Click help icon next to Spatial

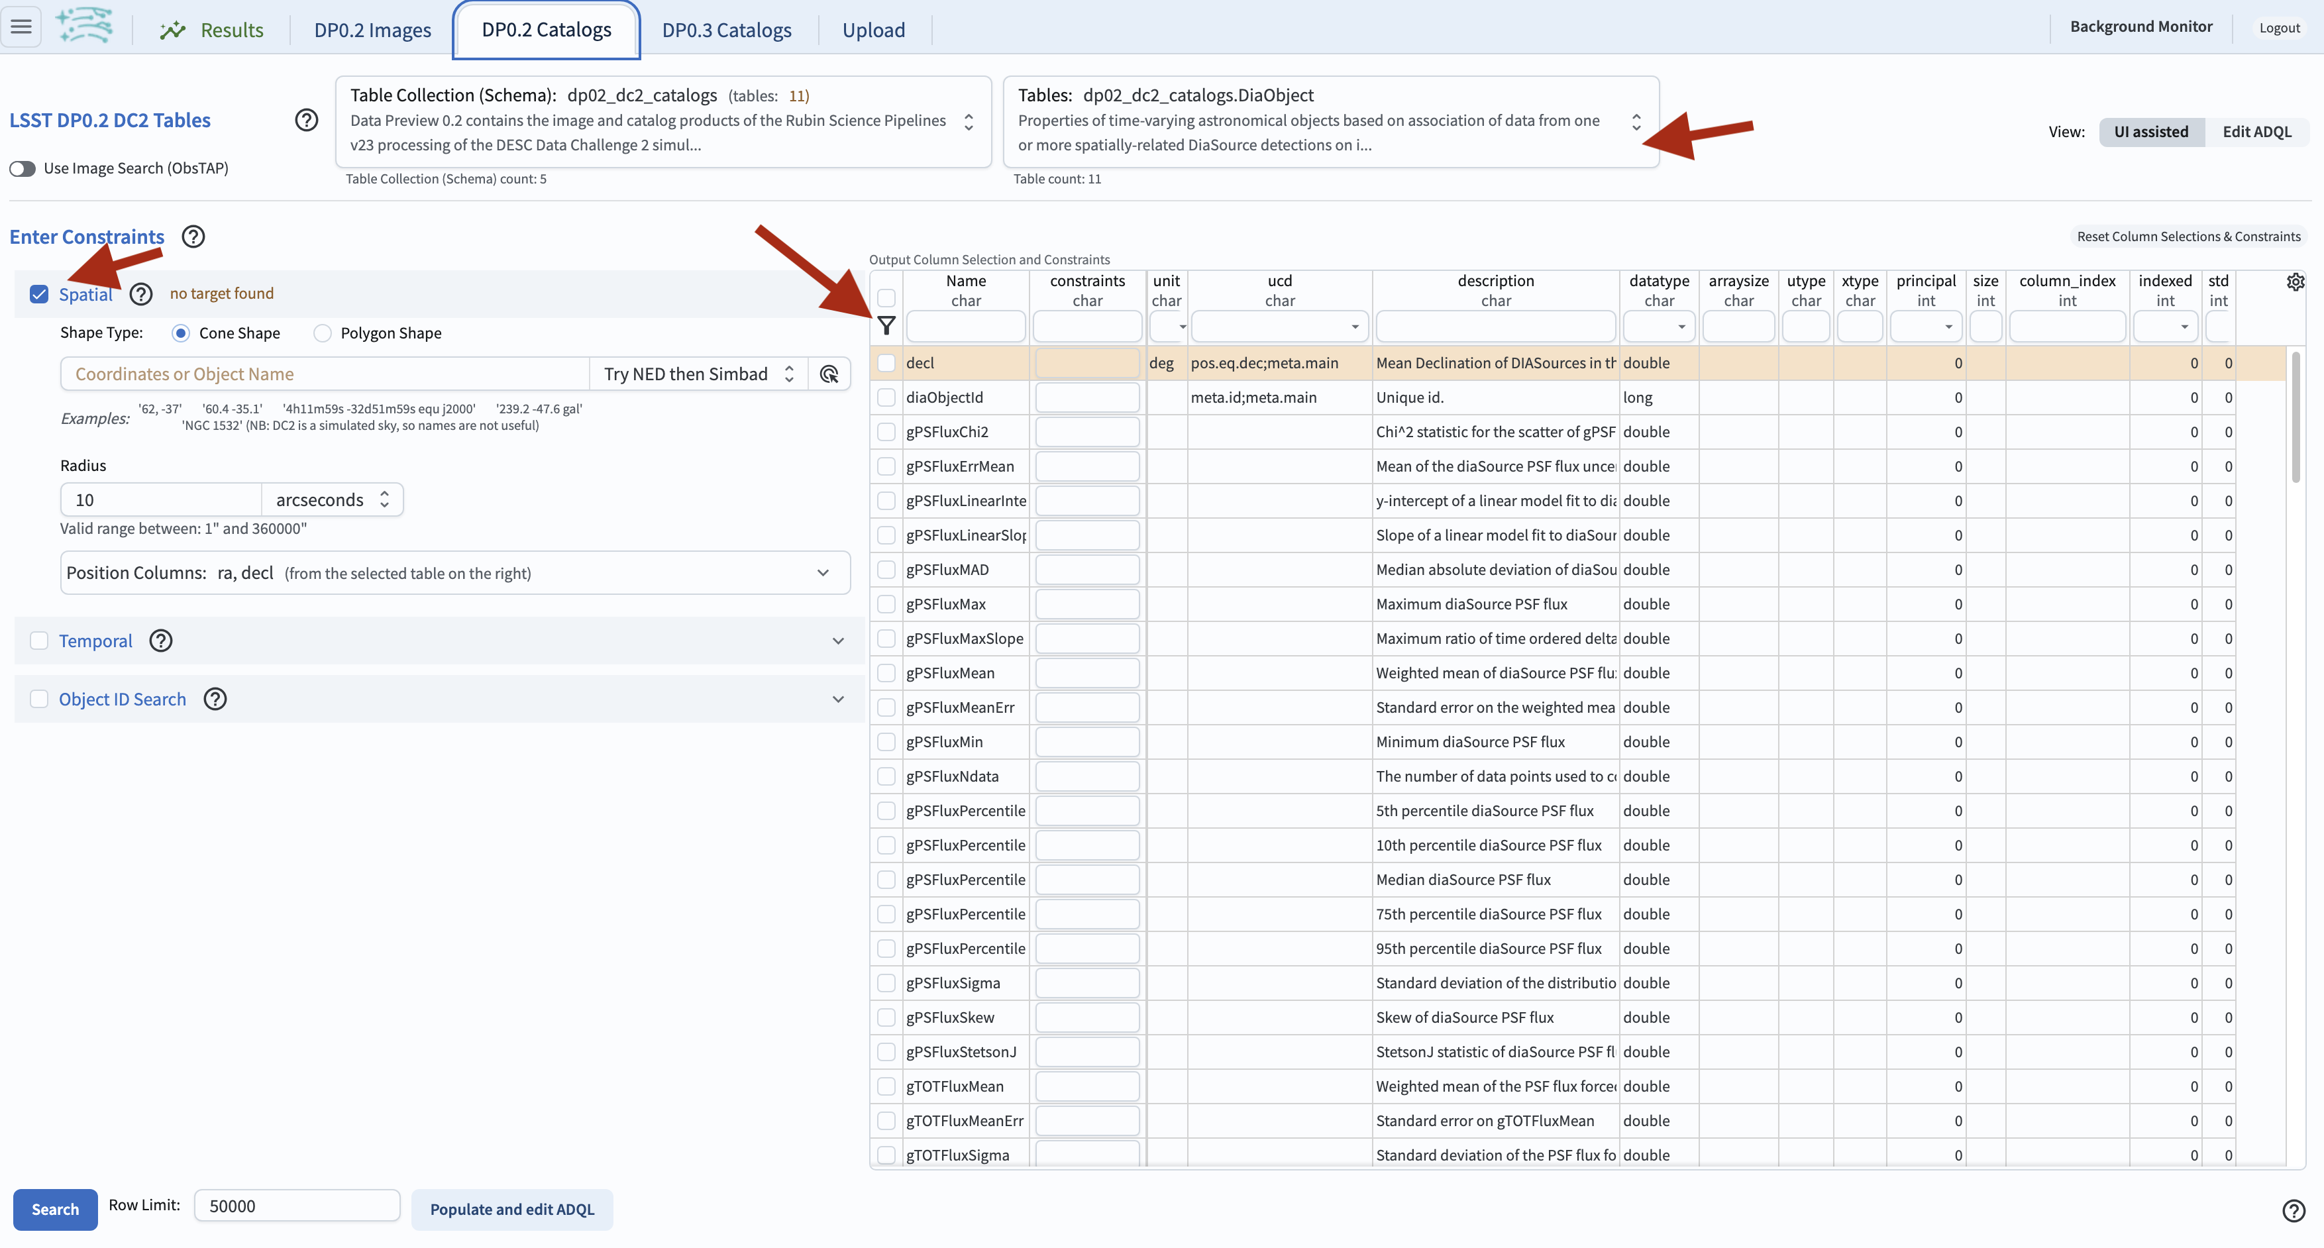140,294
